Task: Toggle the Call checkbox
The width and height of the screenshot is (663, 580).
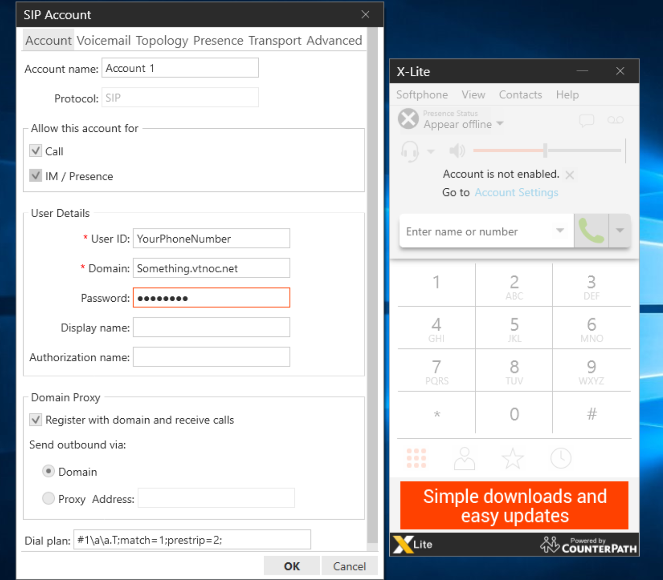Action: tap(36, 150)
